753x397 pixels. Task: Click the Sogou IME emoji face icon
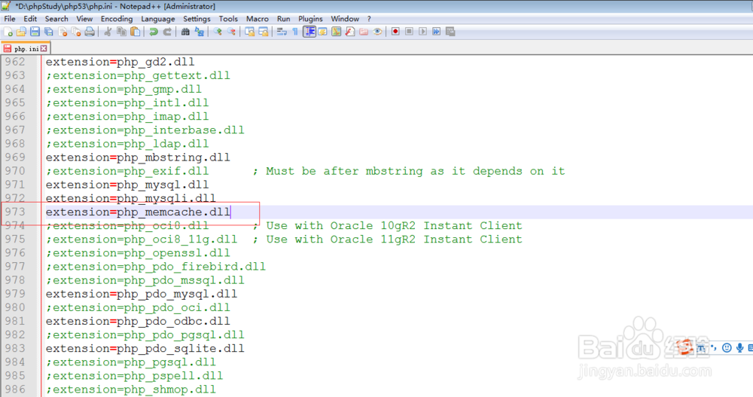[x=727, y=347]
